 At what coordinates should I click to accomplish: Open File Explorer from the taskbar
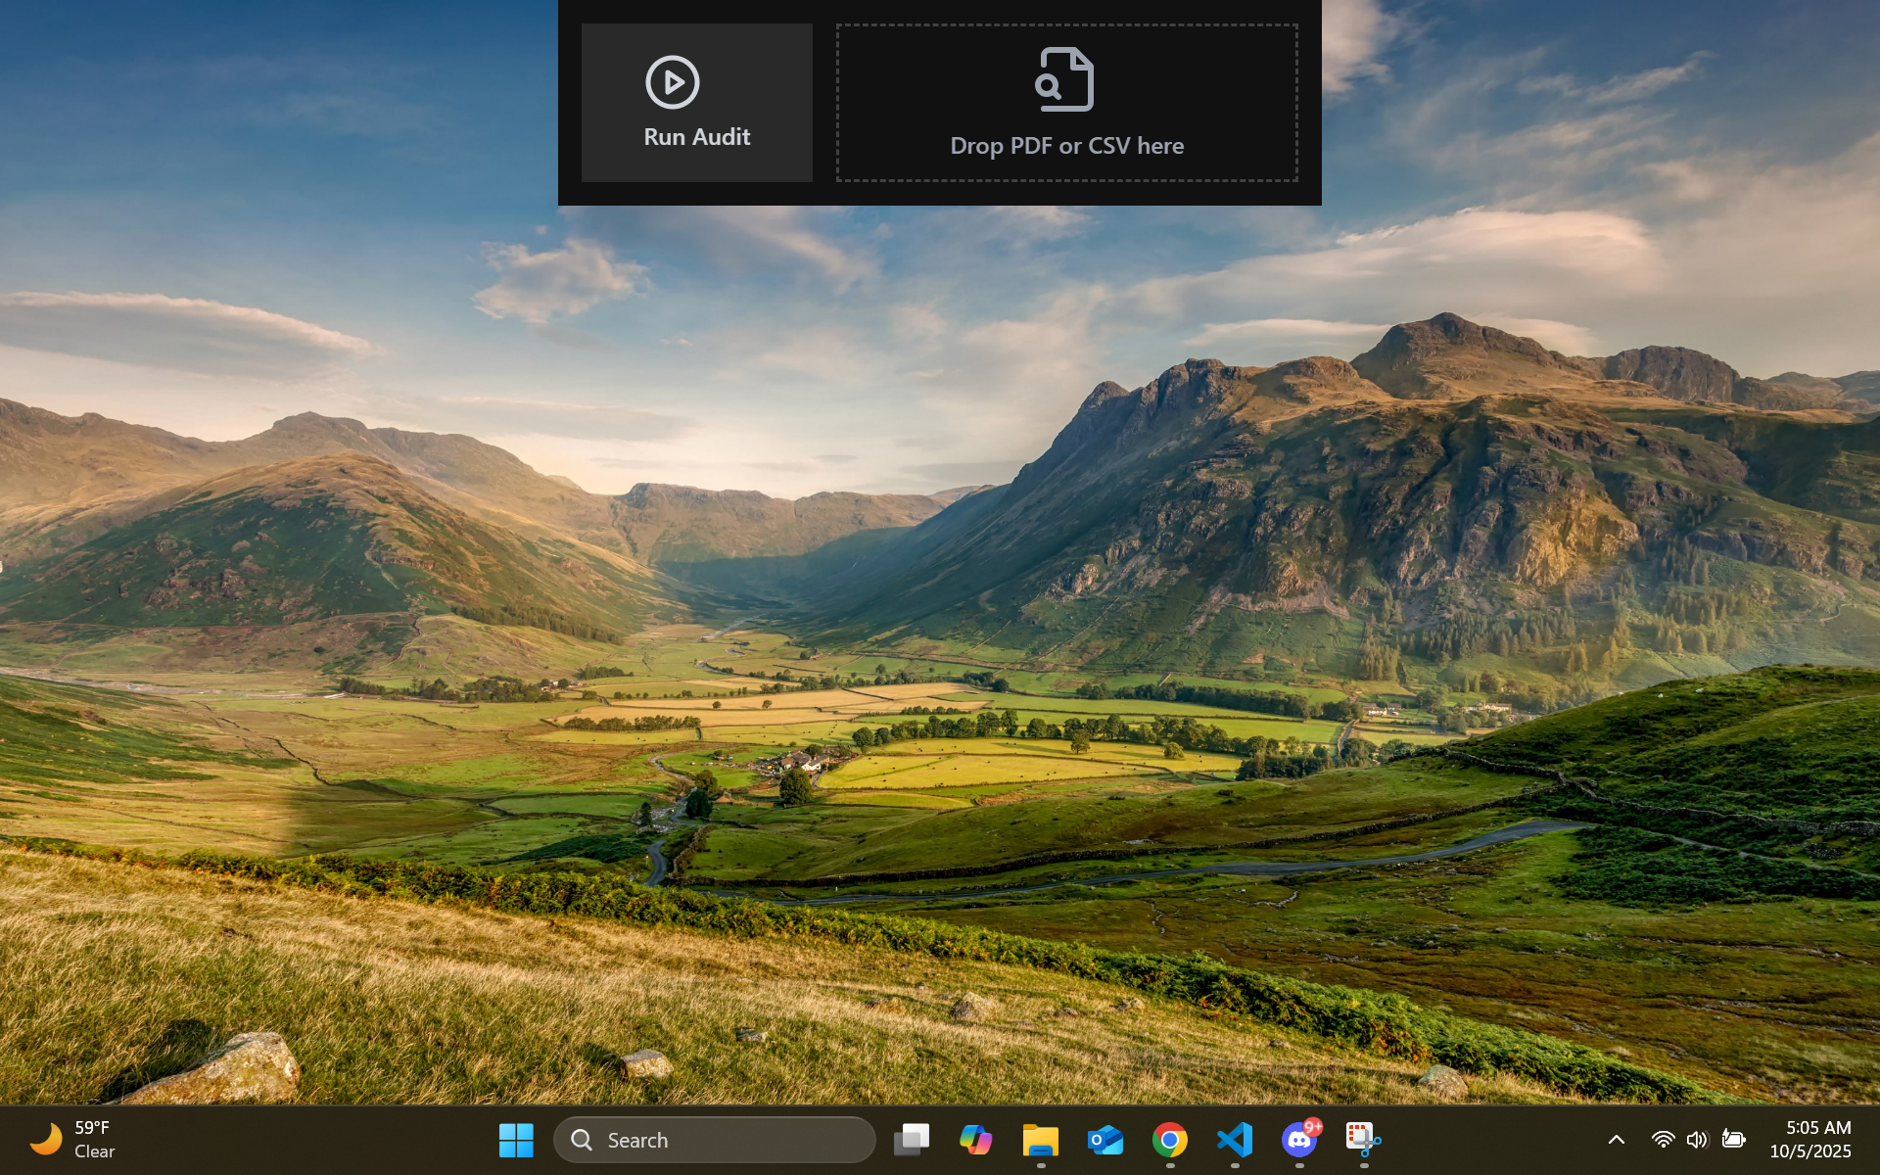[x=1040, y=1140]
